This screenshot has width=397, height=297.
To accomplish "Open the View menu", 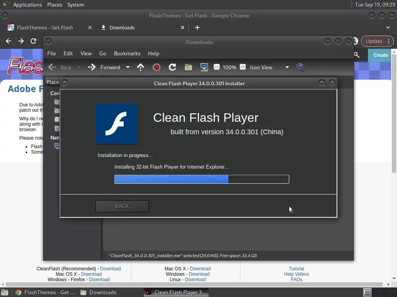I will click(x=86, y=53).
